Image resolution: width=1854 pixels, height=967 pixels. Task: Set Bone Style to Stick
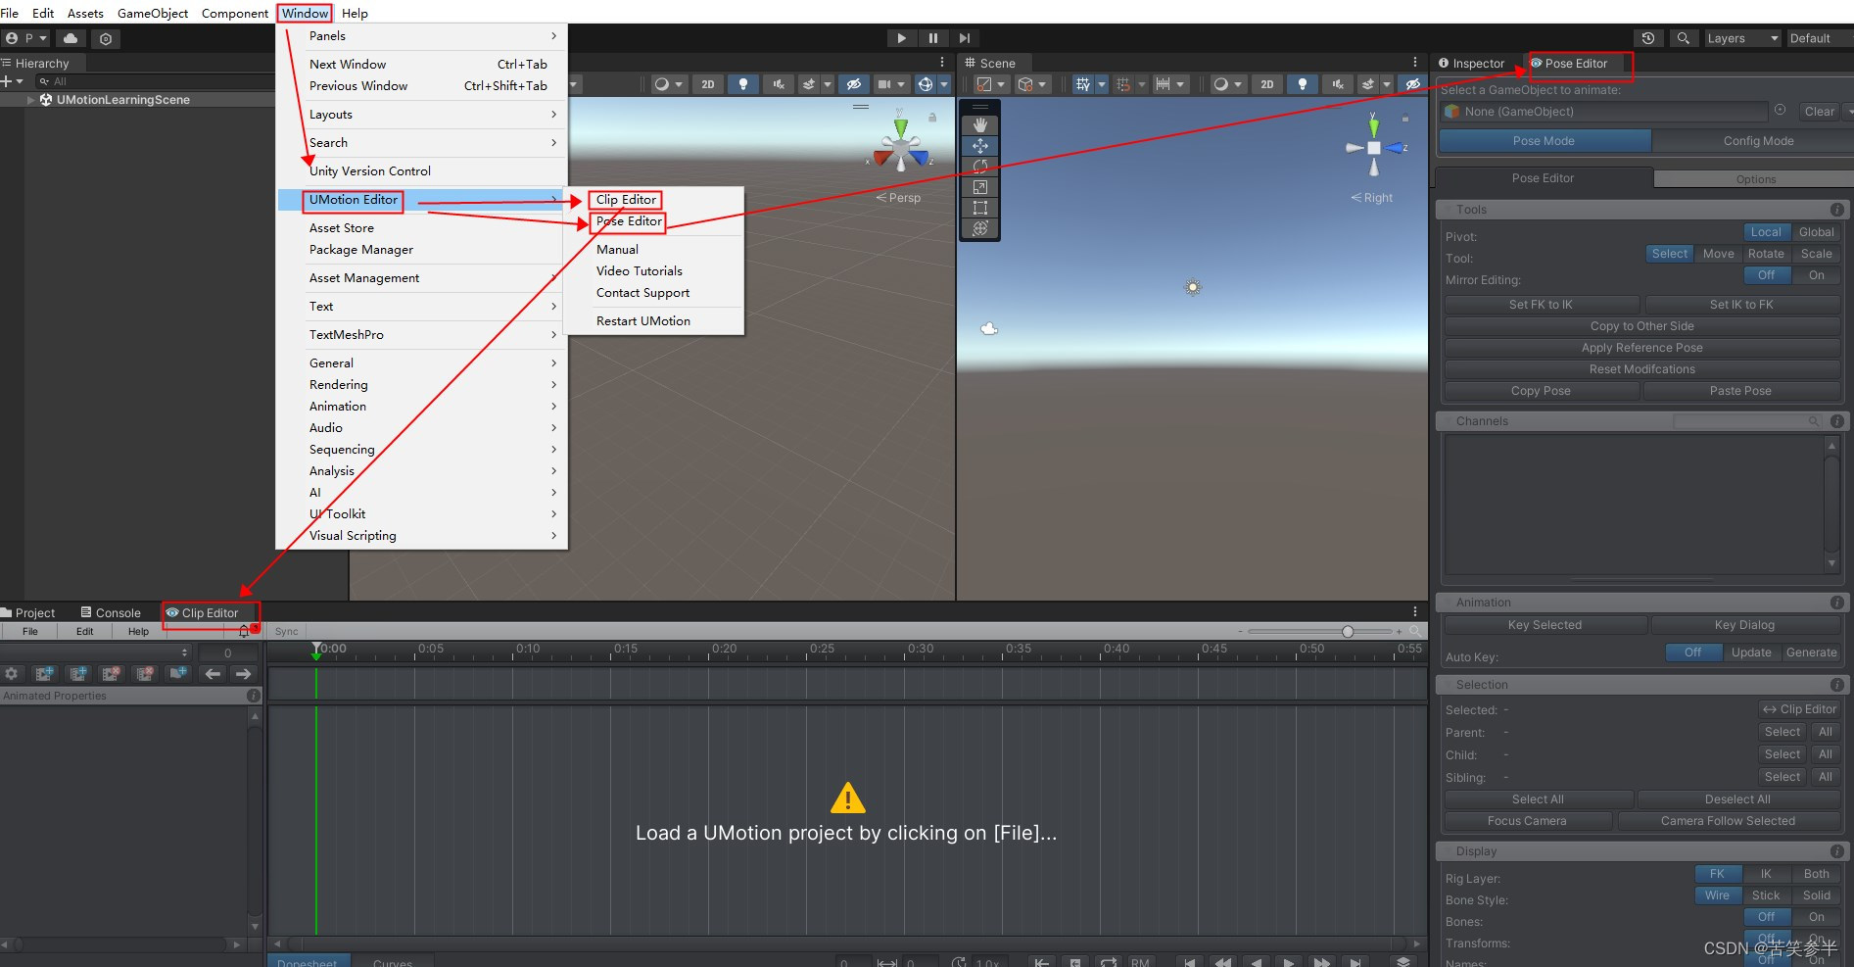coord(1766,895)
